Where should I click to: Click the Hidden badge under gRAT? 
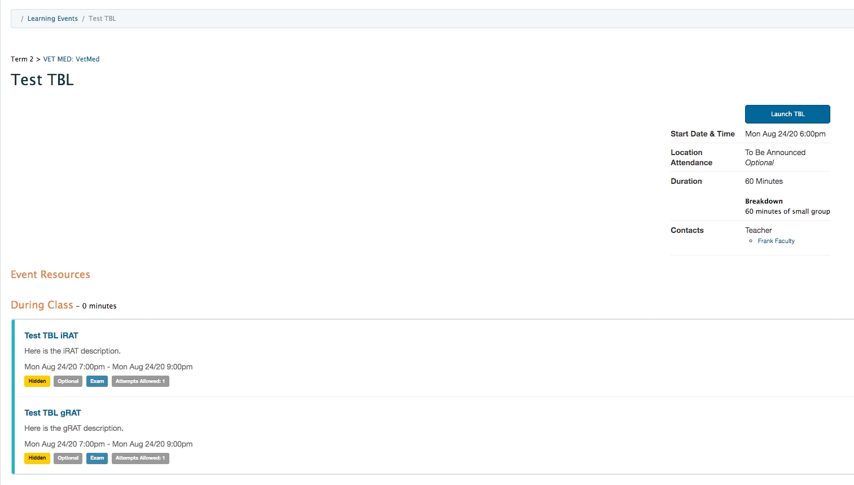click(37, 458)
